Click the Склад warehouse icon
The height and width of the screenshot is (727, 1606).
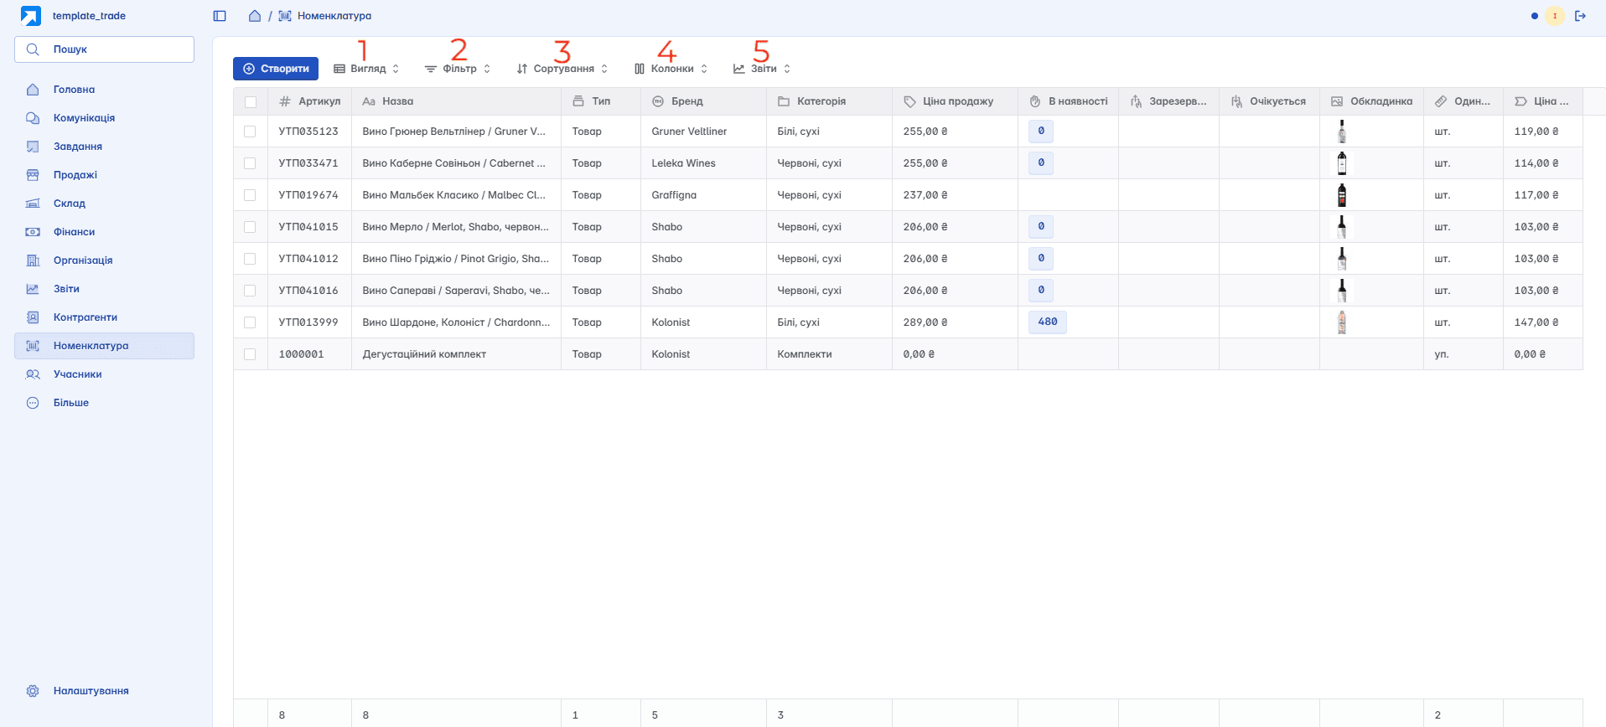coord(33,204)
